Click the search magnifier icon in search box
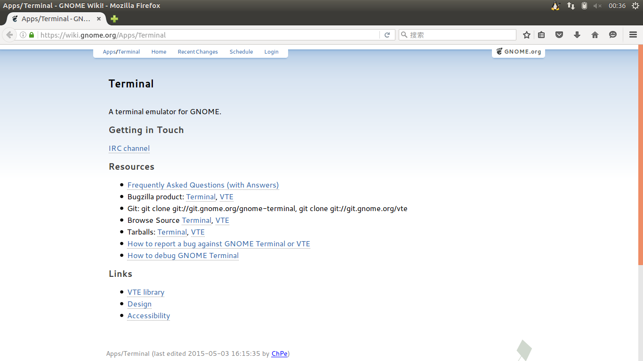The height and width of the screenshot is (361, 643). tap(404, 35)
